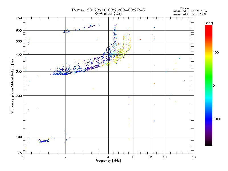
Task: Click the y-axis tick label '400'
Action: coord(19,54)
